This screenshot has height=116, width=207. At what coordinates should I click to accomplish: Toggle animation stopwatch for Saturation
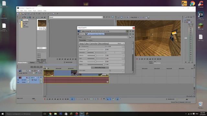point(123,52)
